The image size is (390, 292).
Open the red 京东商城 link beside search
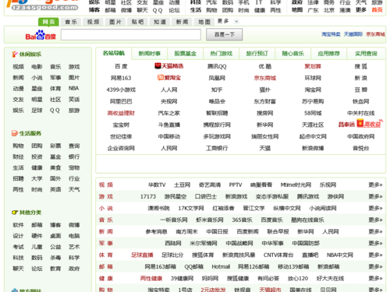pos(375,34)
